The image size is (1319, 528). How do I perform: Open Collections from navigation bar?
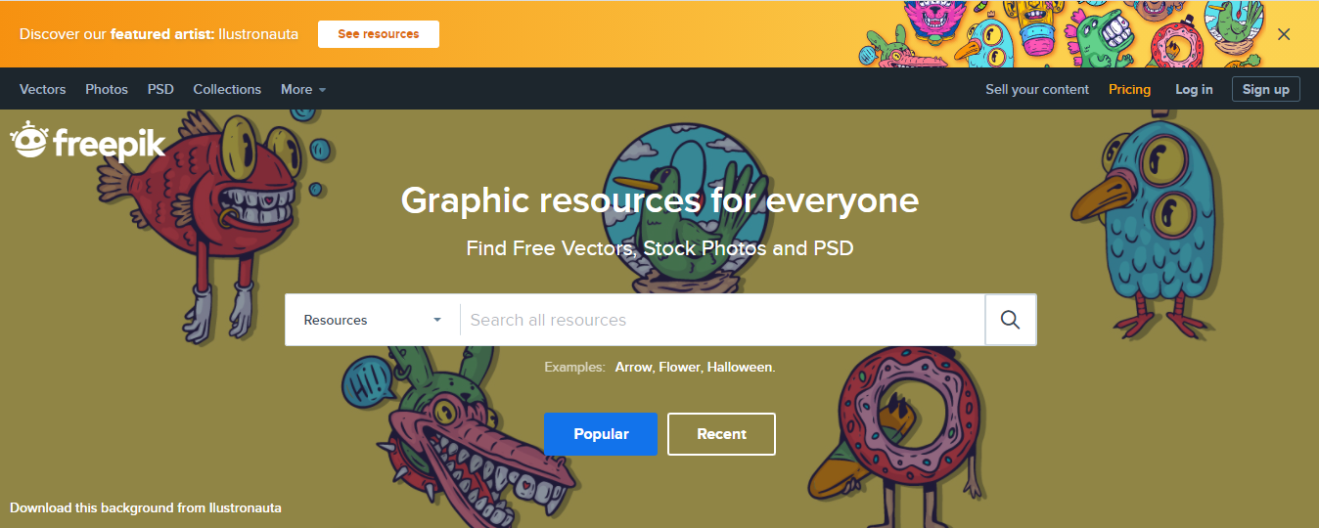point(227,89)
